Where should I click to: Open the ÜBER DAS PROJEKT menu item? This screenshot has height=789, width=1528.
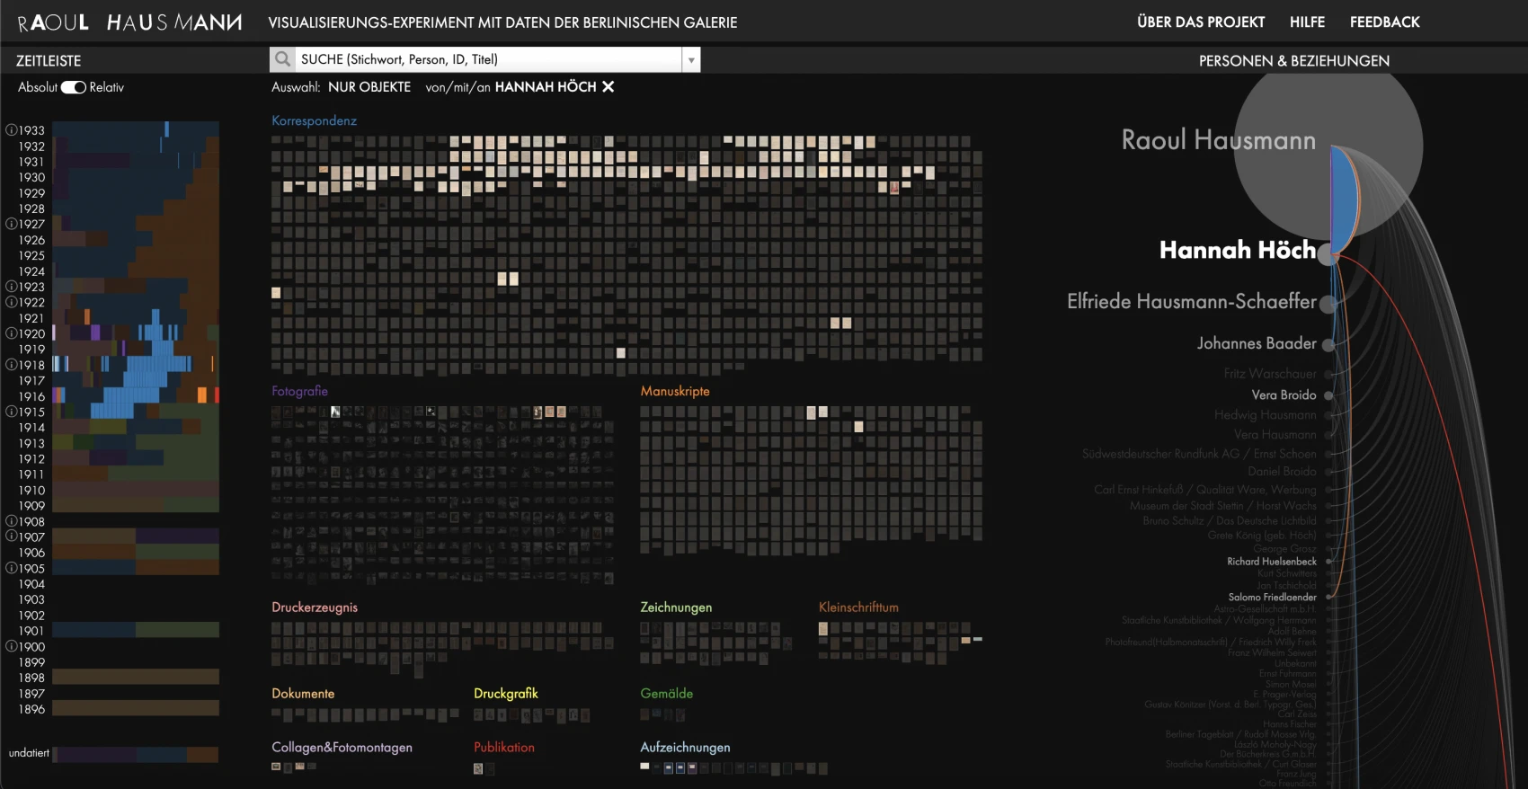click(1200, 22)
